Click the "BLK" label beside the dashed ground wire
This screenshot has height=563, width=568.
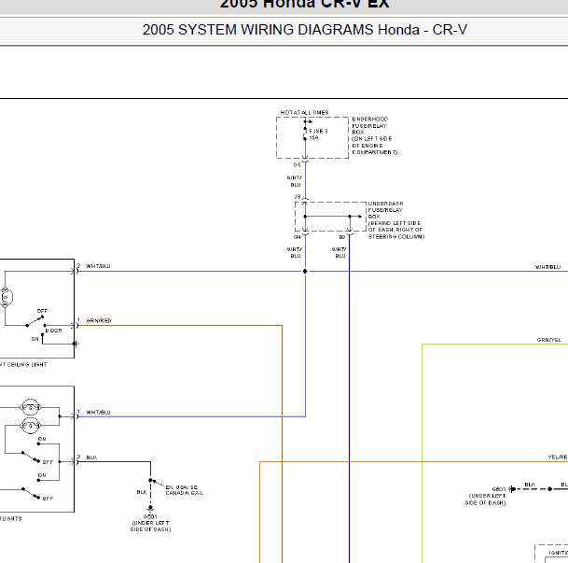point(142,492)
